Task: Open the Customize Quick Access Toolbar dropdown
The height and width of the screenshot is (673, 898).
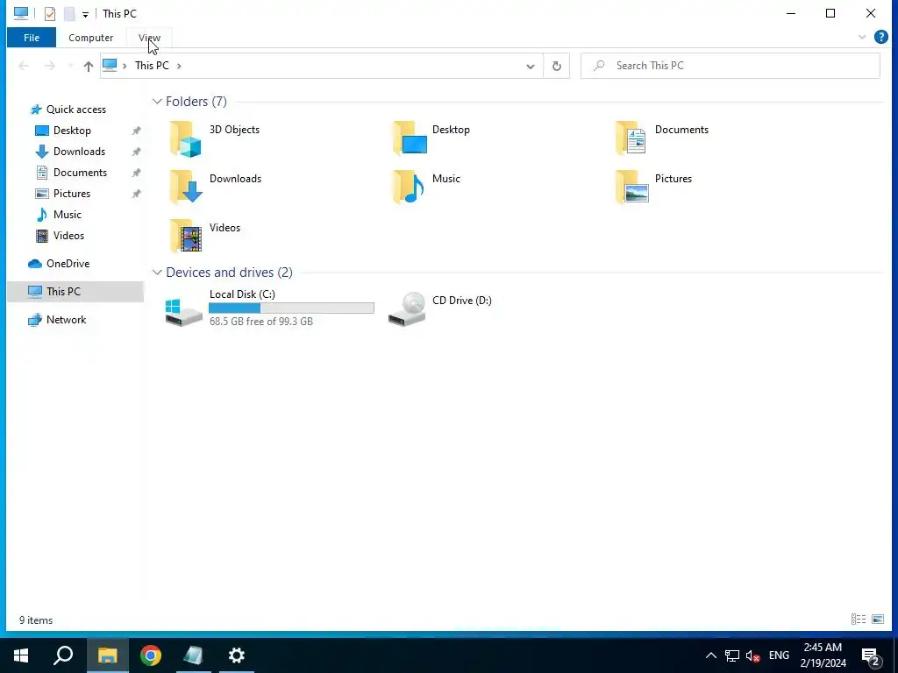Action: coord(85,14)
